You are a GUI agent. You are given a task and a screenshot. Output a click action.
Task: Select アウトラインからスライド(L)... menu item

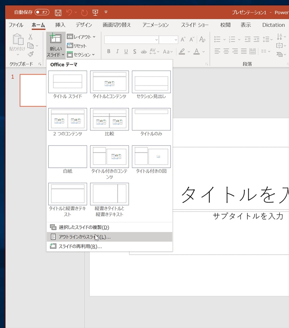click(109, 237)
